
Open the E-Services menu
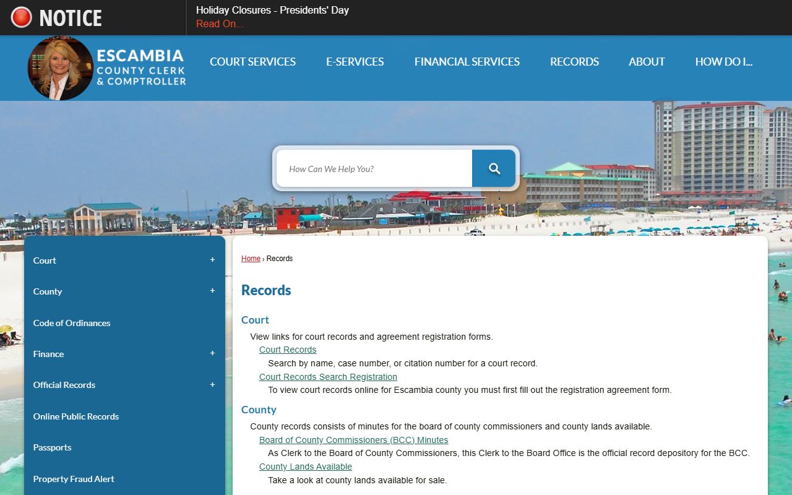(355, 62)
